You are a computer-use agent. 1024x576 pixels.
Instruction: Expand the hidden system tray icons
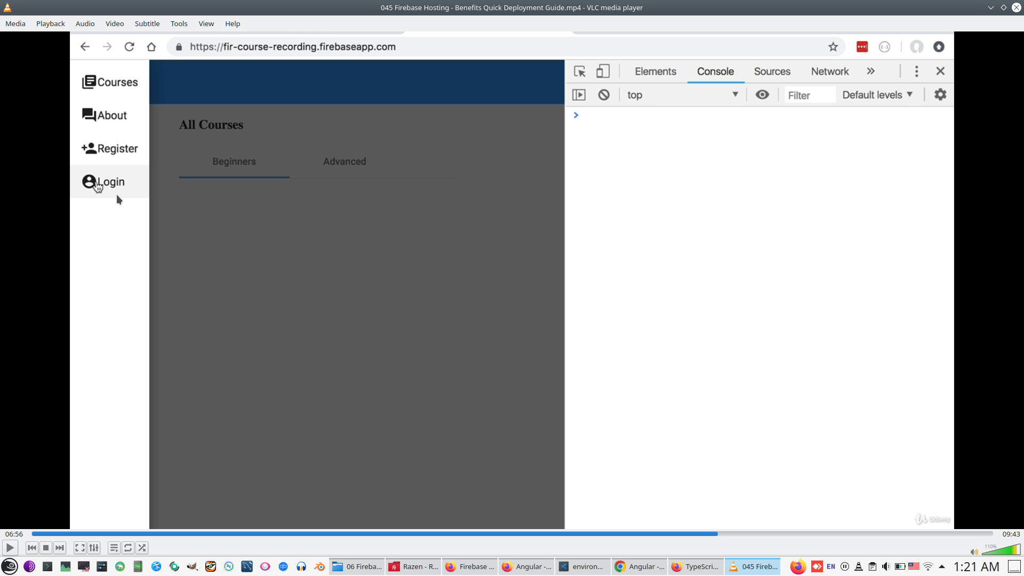coord(942,566)
